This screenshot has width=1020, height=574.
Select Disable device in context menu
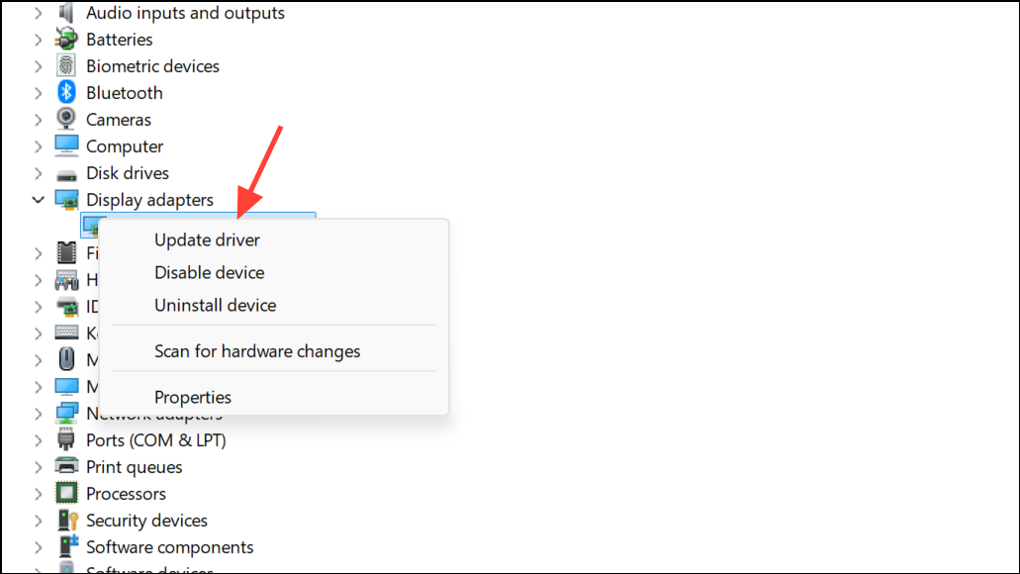click(x=209, y=272)
